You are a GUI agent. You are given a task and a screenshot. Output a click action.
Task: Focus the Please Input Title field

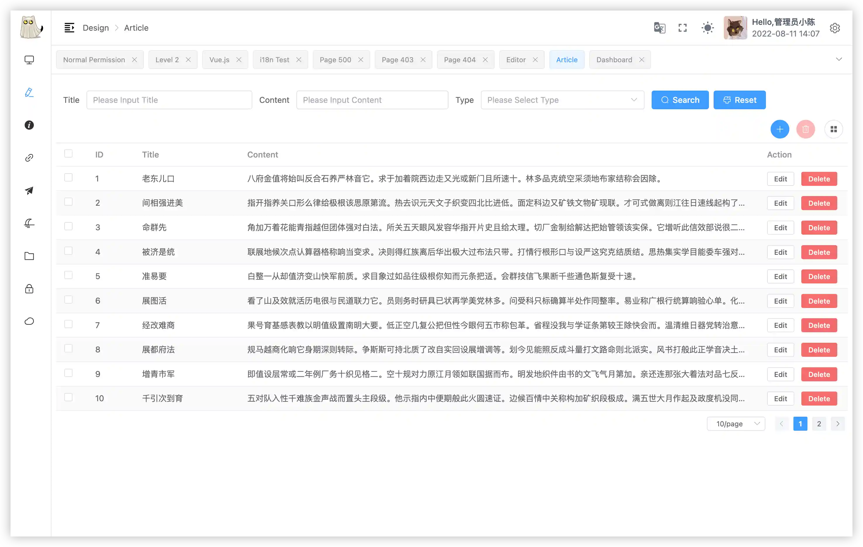coord(169,100)
